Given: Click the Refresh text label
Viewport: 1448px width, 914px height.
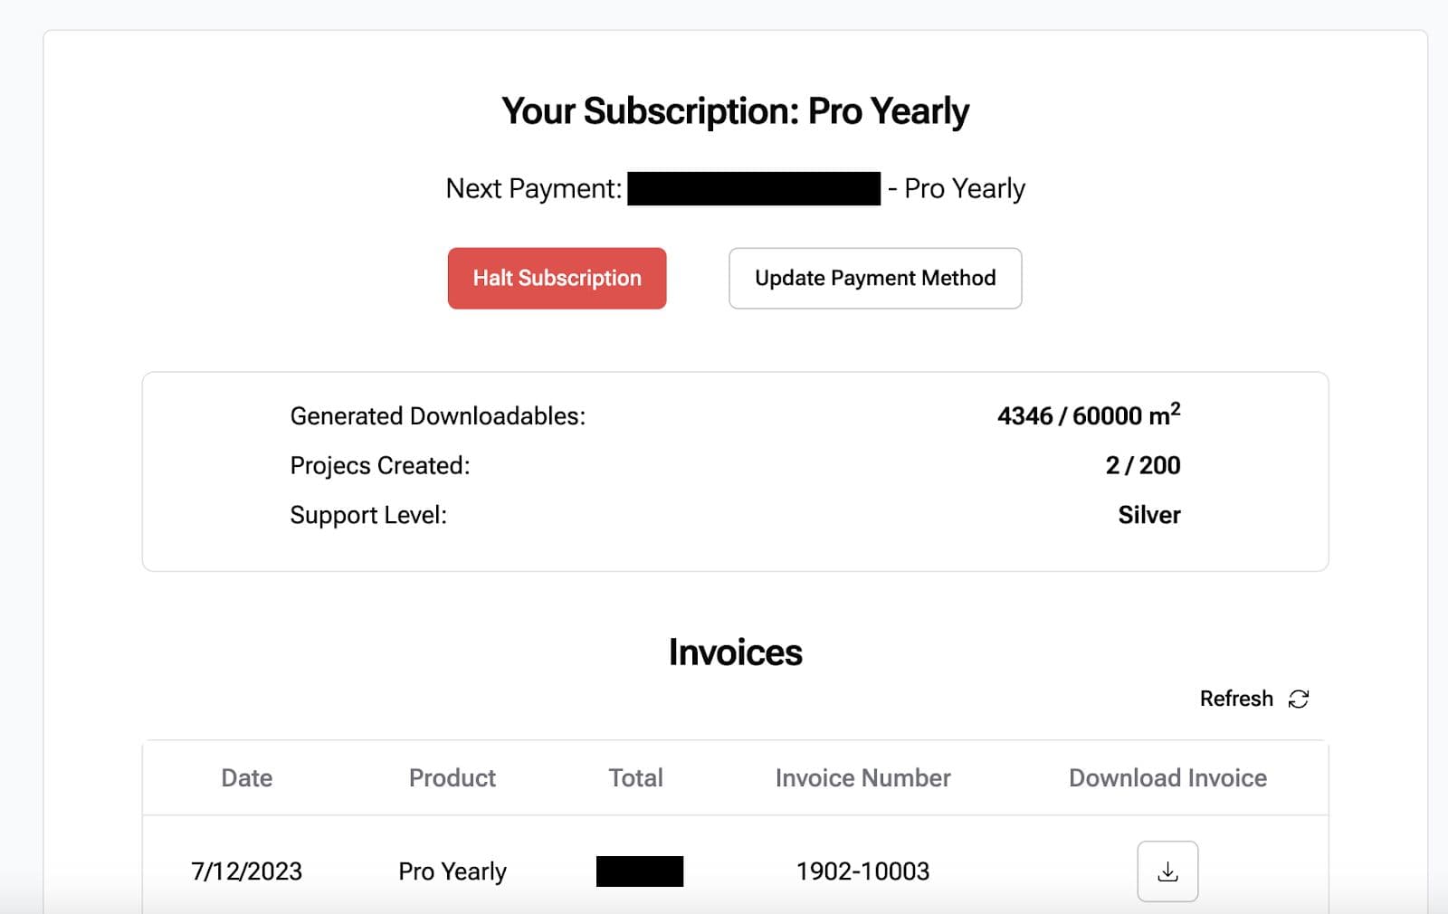Looking at the screenshot, I should [x=1235, y=699].
